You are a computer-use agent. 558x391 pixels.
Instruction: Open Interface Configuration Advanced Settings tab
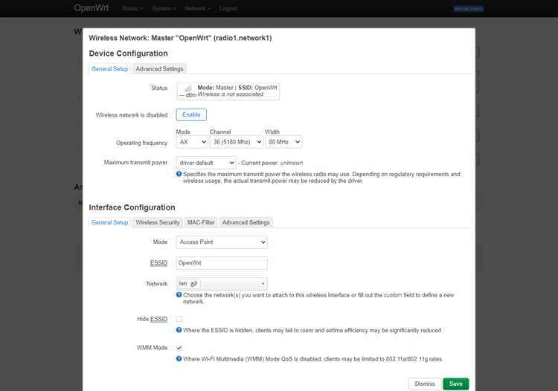click(x=246, y=222)
